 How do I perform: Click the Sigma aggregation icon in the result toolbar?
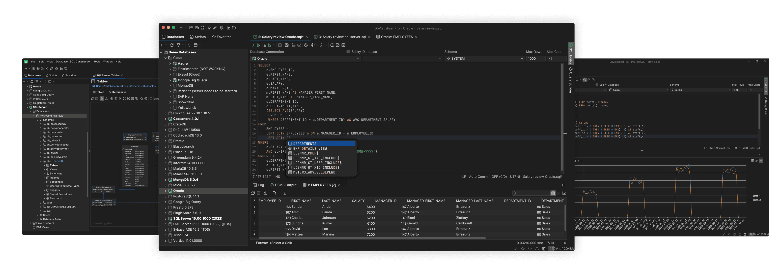tap(285, 193)
